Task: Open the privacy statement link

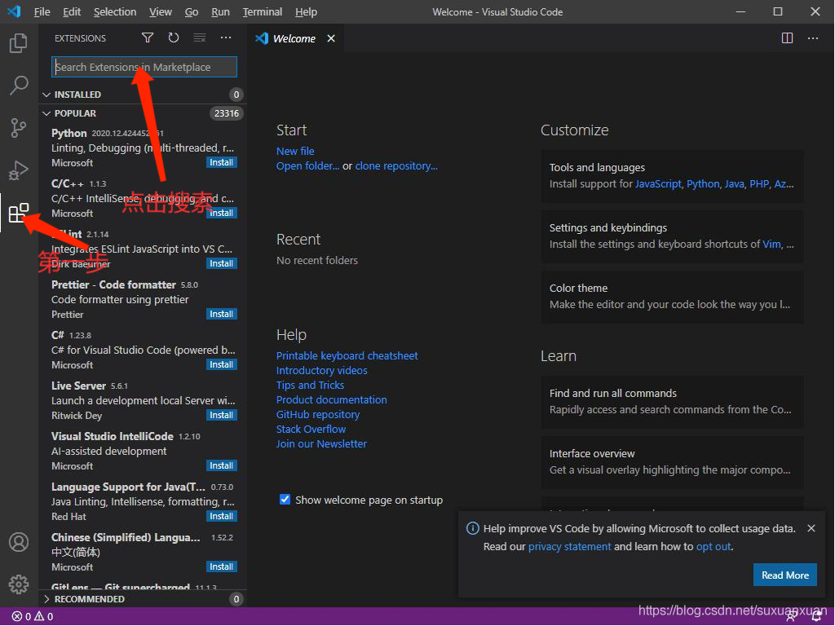Action: tap(569, 547)
